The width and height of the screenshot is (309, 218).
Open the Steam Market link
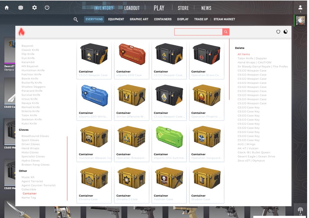click(224, 19)
